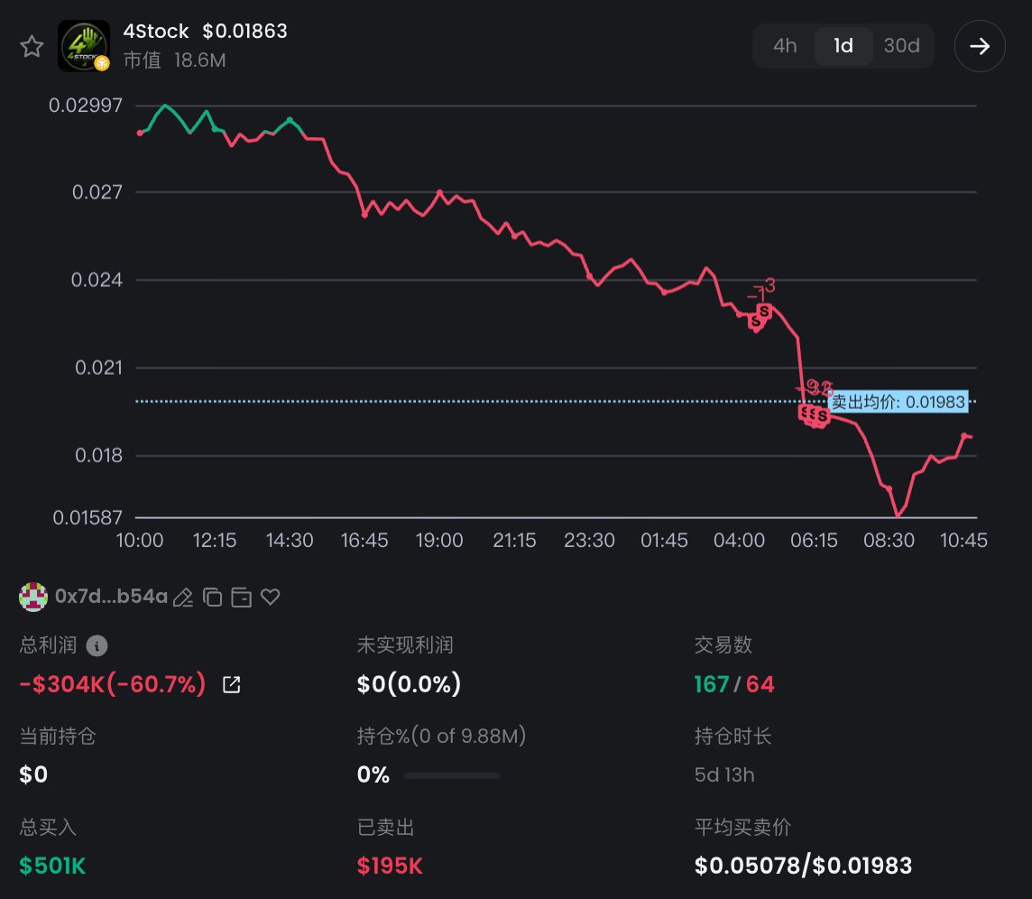Viewport: 1032px width, 899px height.
Task: Open the wallet avatar image
Action: point(32,597)
